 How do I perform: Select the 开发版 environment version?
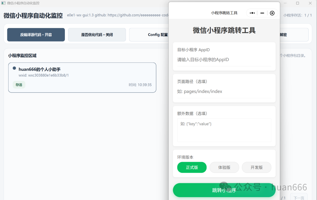click(x=257, y=167)
